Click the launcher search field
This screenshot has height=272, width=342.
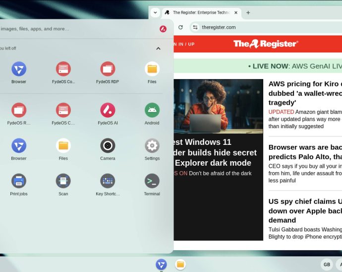[x=78, y=29]
